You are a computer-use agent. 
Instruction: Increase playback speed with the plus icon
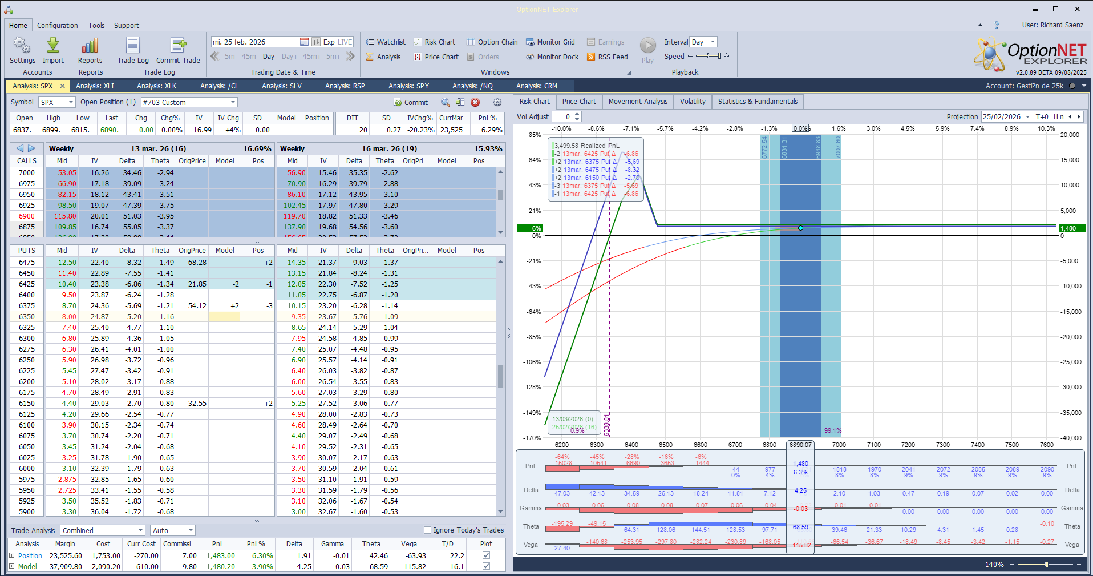tap(726, 56)
